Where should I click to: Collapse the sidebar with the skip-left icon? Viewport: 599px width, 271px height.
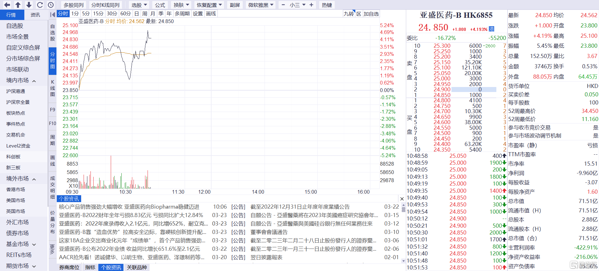pyautogui.click(x=52, y=14)
